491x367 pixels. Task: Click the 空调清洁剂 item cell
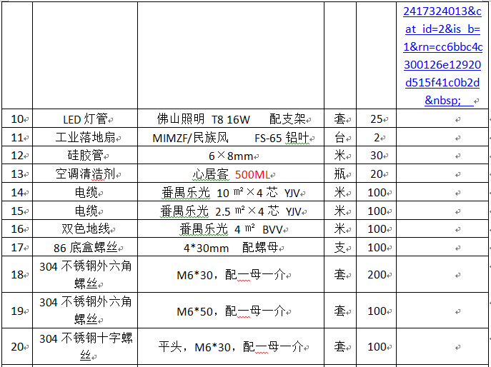[83, 174]
